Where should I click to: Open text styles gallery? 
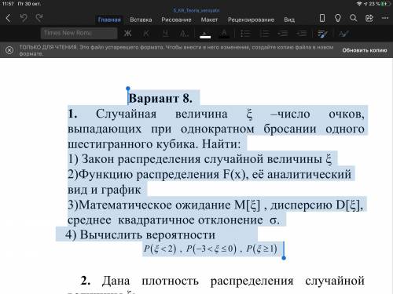(343, 34)
